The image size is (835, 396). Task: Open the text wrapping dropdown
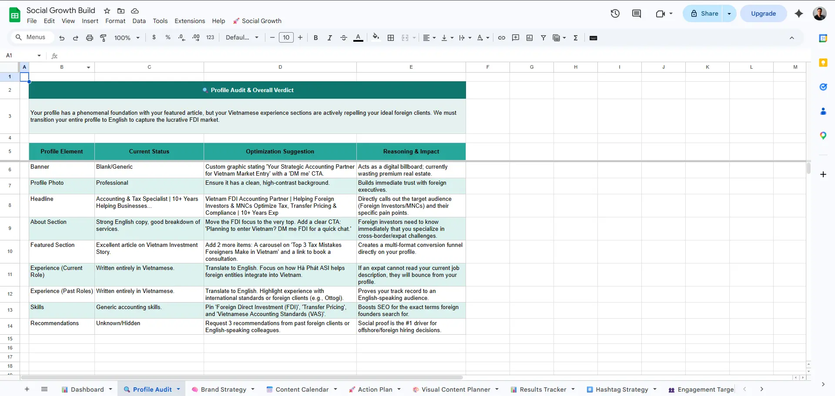[465, 38]
